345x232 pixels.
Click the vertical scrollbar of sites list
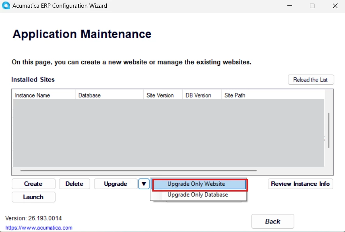[329, 130]
